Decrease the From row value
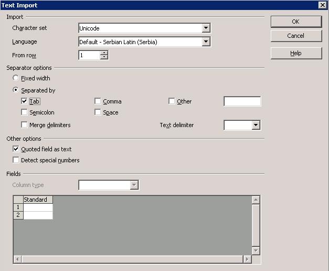Screen dimensions: 329x271 click(104, 57)
